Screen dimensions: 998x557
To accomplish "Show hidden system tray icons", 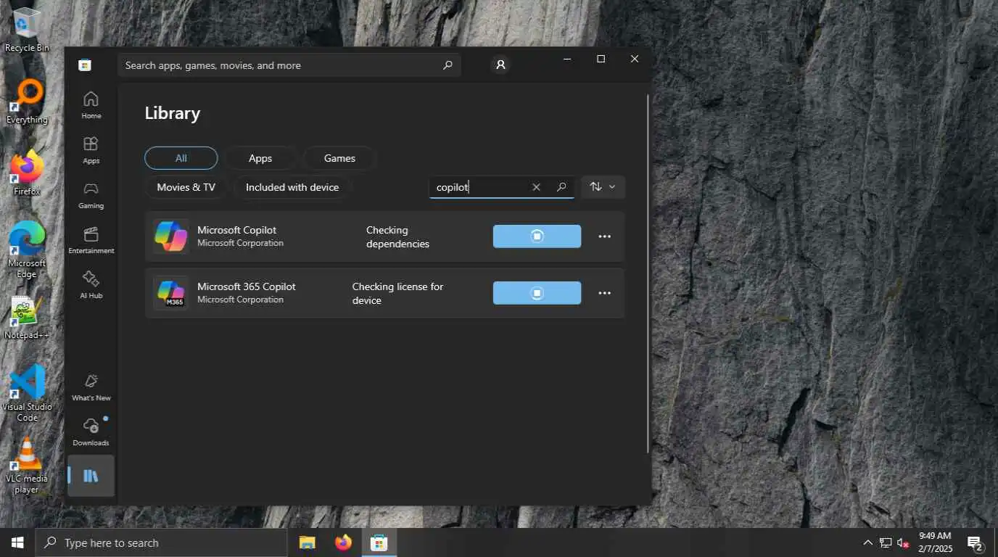I will [x=867, y=542].
